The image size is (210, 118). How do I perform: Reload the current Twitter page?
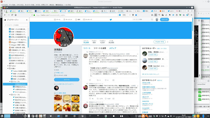pos(12,15)
